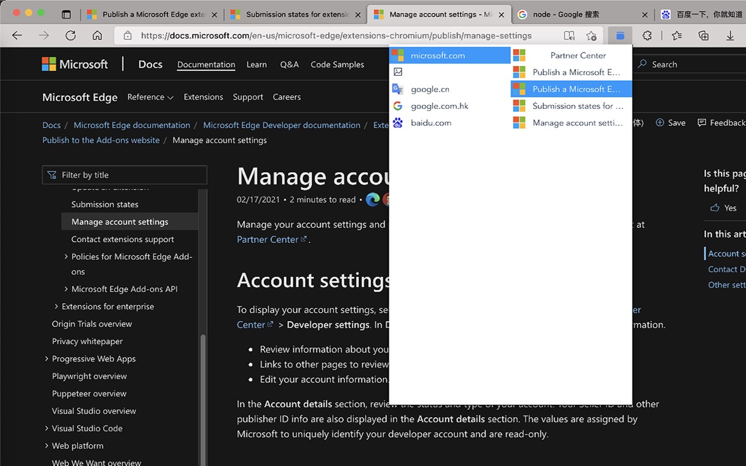Image resolution: width=746 pixels, height=466 pixels.
Task: Close the 'Submission states for extensions' tab
Action: pos(358,14)
